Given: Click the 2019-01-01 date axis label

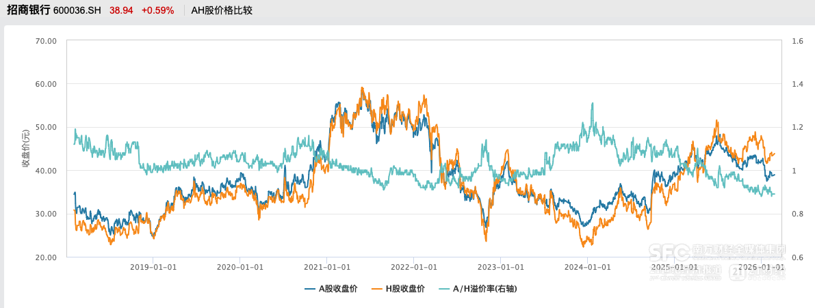Looking at the screenshot, I should tap(153, 267).
